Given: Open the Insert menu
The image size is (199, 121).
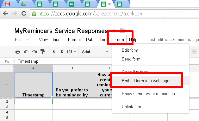Looking at the screenshot, I should (x=58, y=40).
